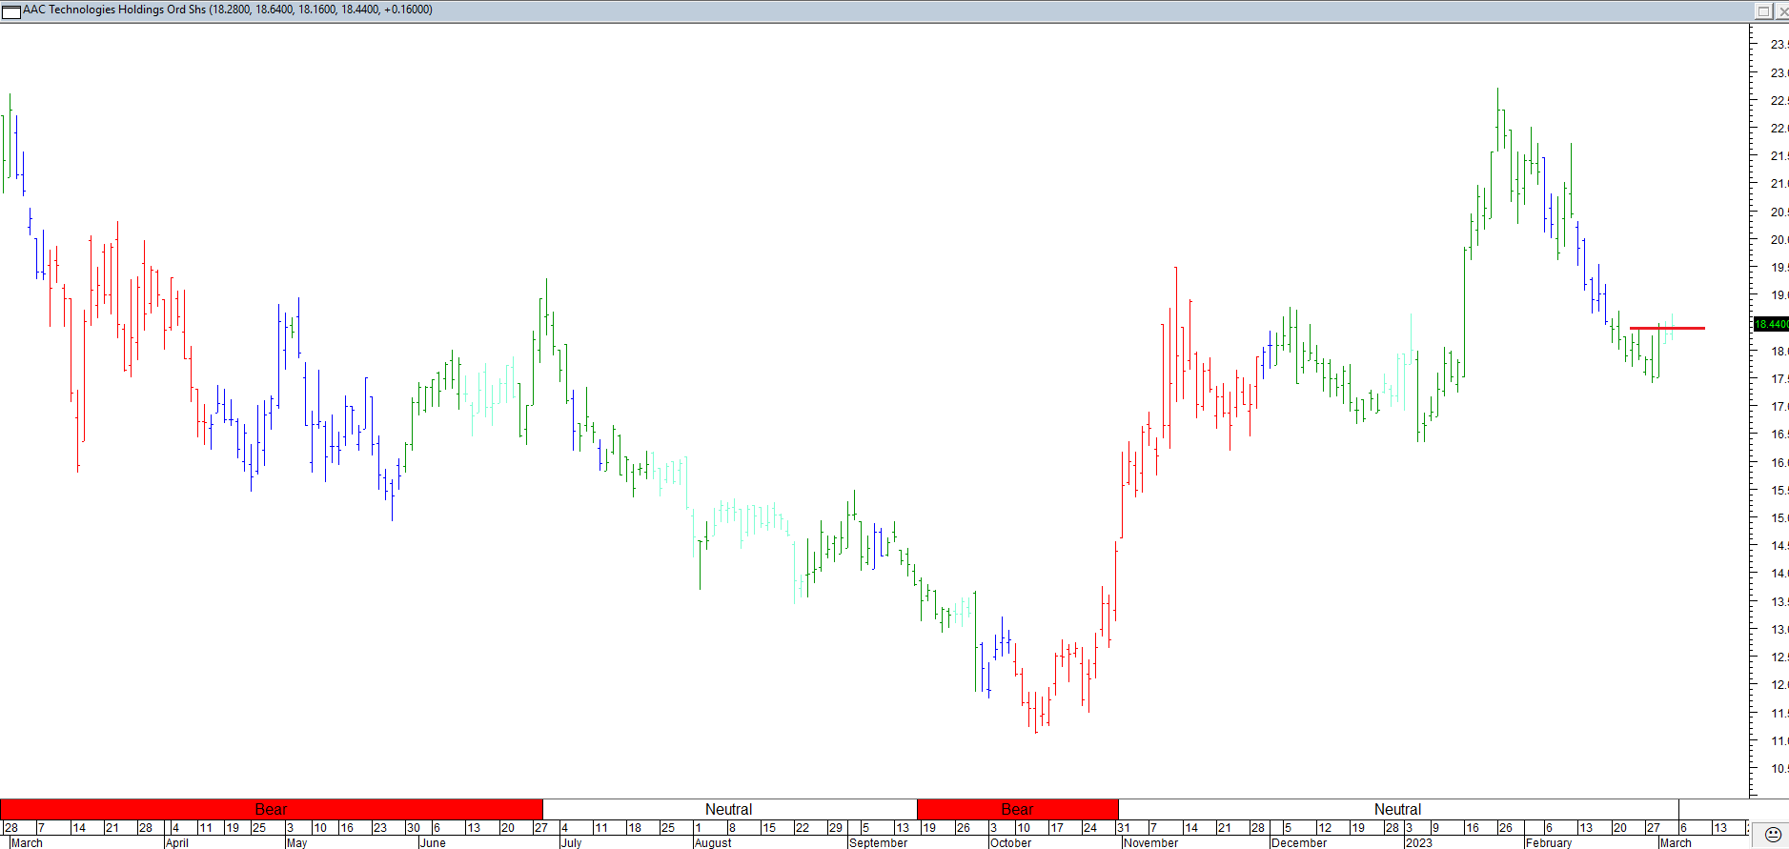Click the June label on the date axis
The image size is (1789, 849).
(x=433, y=842)
